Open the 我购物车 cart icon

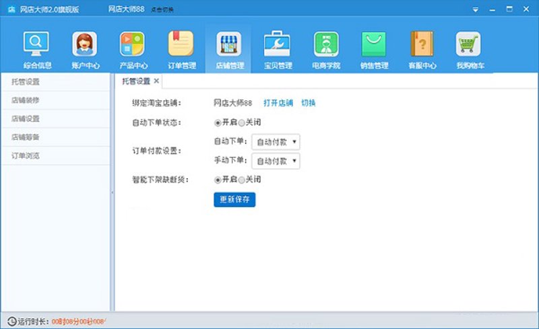(468, 44)
